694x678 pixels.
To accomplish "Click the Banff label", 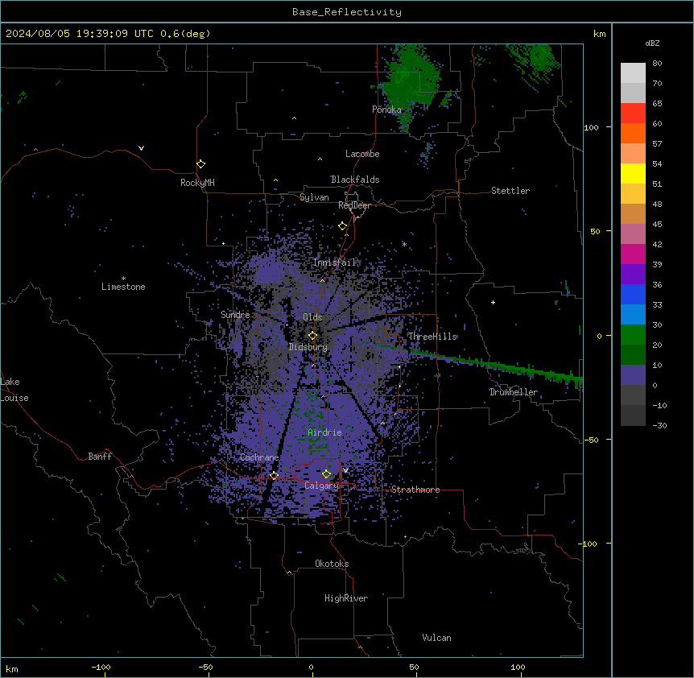I will (x=100, y=457).
